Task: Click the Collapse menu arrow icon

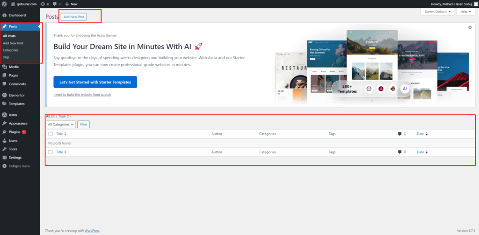Action: [x=4, y=166]
